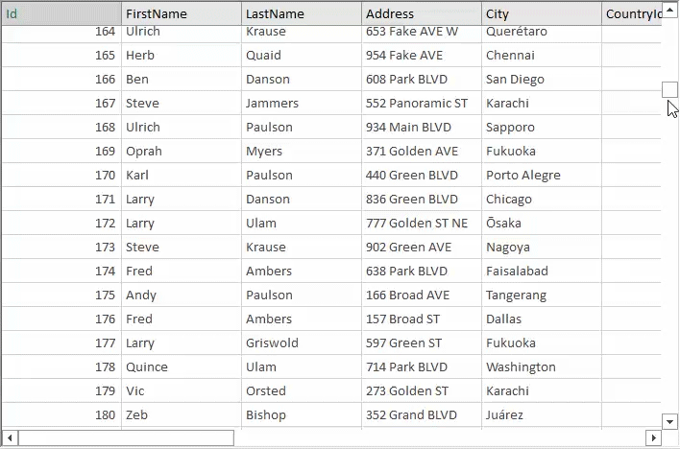680x449 pixels.
Task: Select the Washington city cell
Action: [542, 367]
